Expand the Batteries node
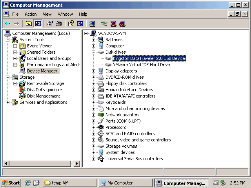This screenshot has width=251, height=188. point(93,40)
